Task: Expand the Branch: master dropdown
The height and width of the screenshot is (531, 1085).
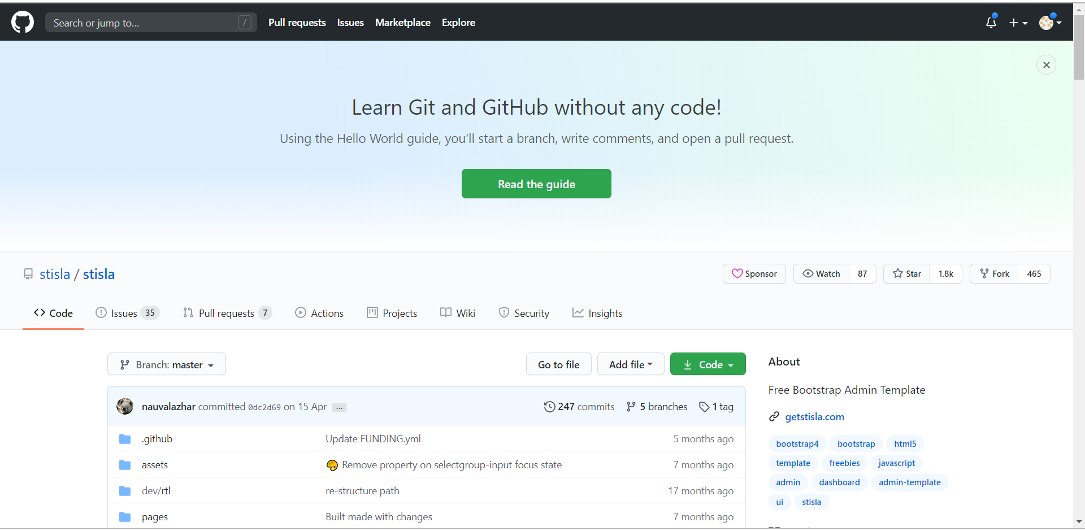Action: [x=167, y=364]
